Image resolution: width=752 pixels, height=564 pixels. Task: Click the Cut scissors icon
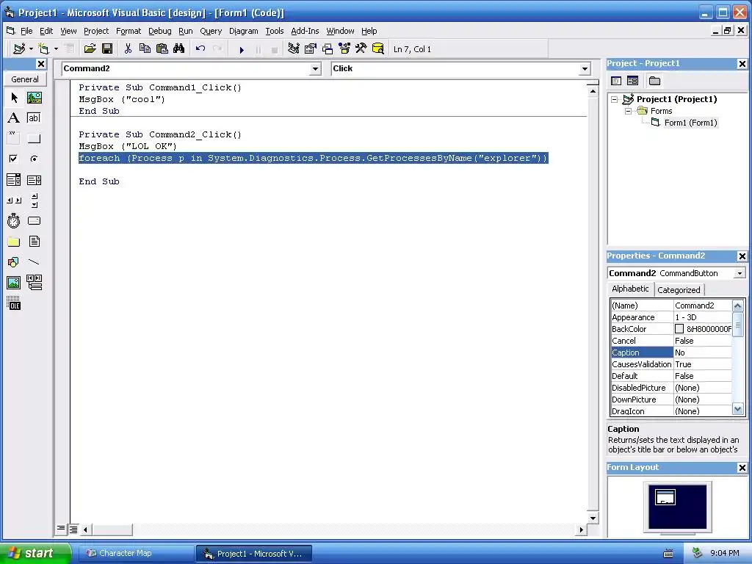[128, 49]
